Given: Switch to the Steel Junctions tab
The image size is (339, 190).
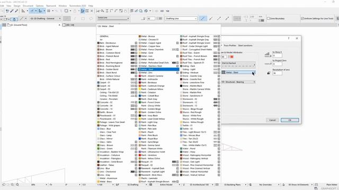Looking at the screenshot, I should coord(245,45).
